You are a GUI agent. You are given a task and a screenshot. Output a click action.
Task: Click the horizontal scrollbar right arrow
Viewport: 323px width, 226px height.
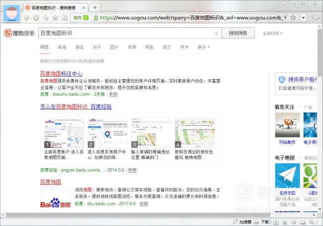coord(314,215)
